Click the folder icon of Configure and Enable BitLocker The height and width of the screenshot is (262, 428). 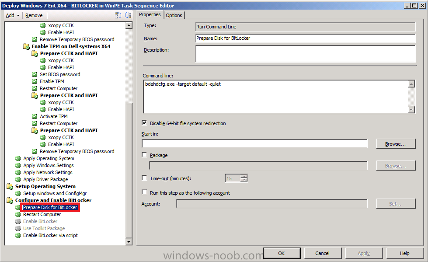pos(10,200)
